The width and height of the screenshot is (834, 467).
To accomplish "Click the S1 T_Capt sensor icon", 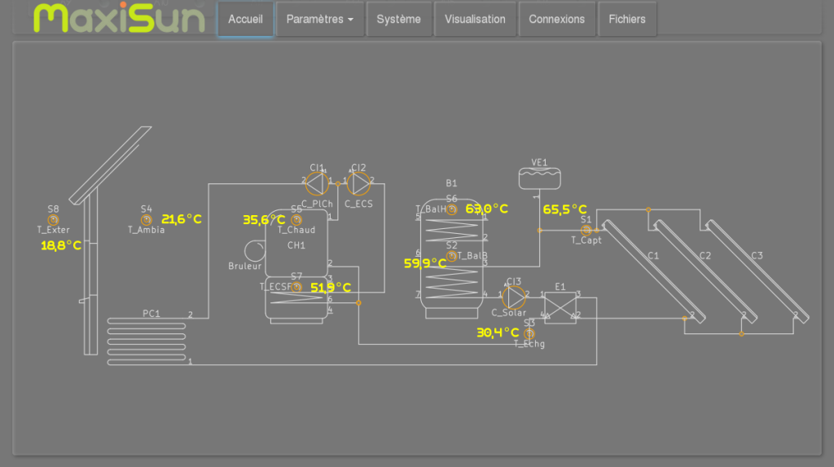I will click(x=586, y=231).
